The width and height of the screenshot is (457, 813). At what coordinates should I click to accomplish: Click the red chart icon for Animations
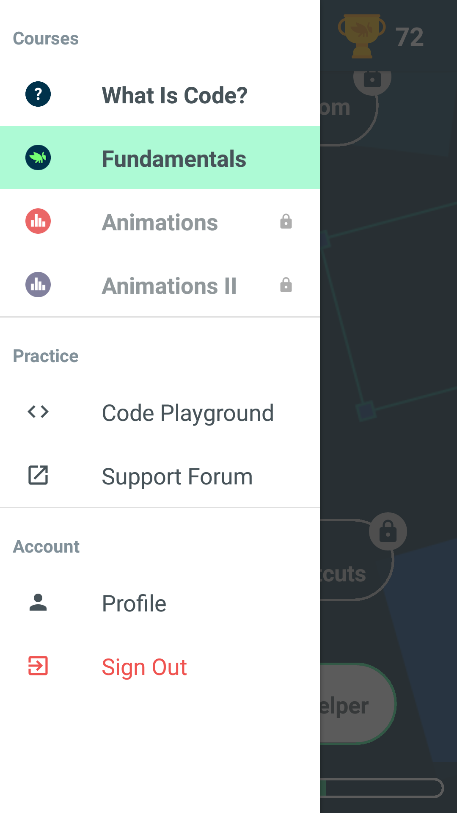click(38, 221)
